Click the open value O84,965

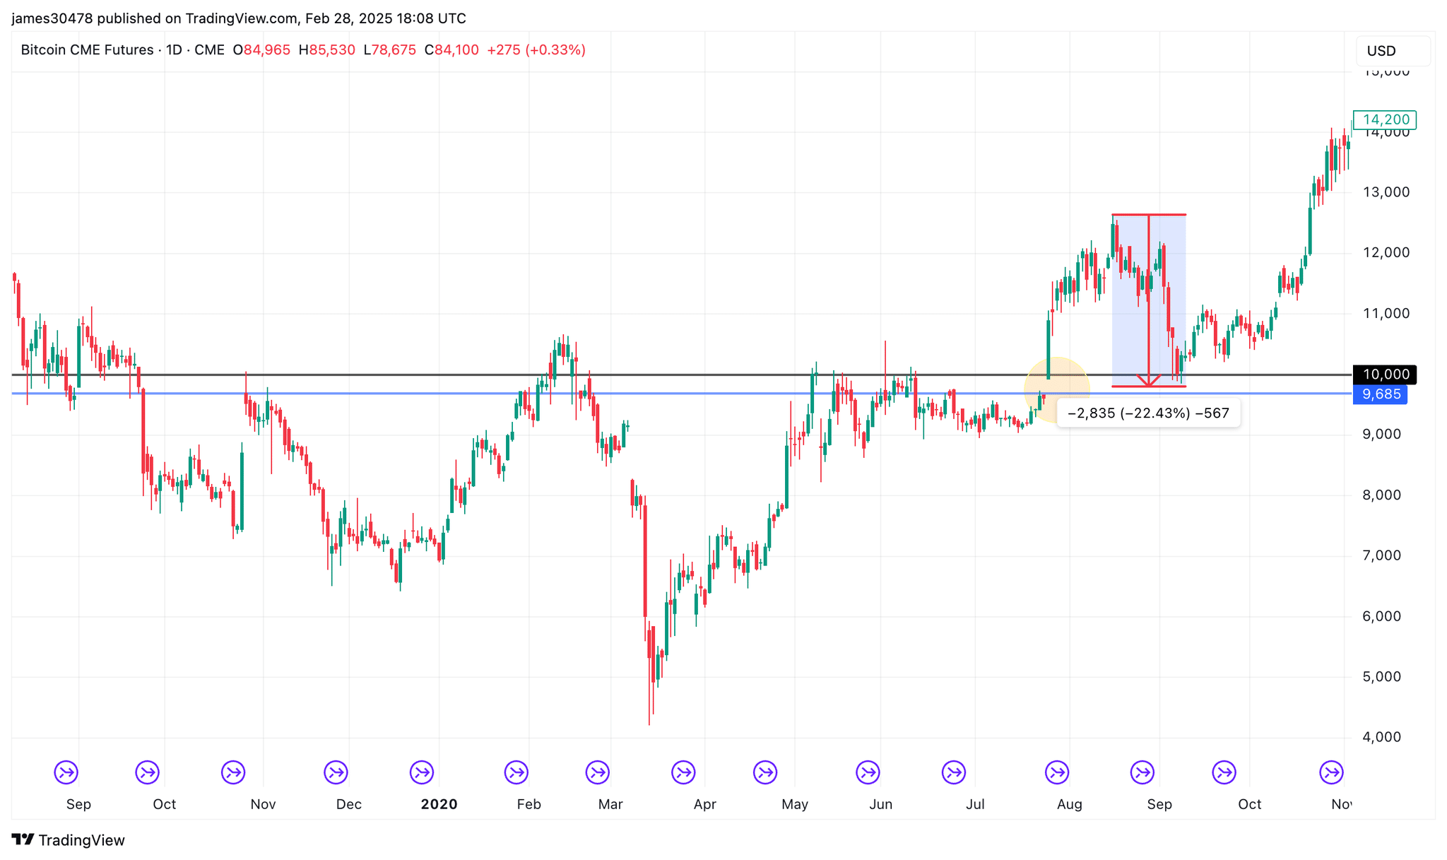[261, 50]
